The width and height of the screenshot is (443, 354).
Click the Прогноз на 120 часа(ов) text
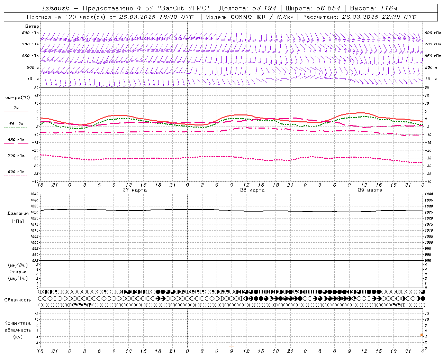point(66,17)
